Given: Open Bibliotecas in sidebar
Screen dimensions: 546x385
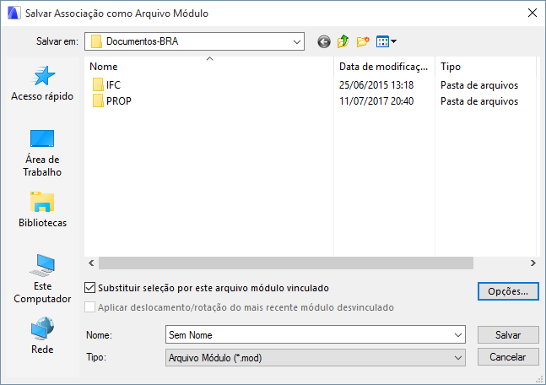Looking at the screenshot, I should coord(42,209).
